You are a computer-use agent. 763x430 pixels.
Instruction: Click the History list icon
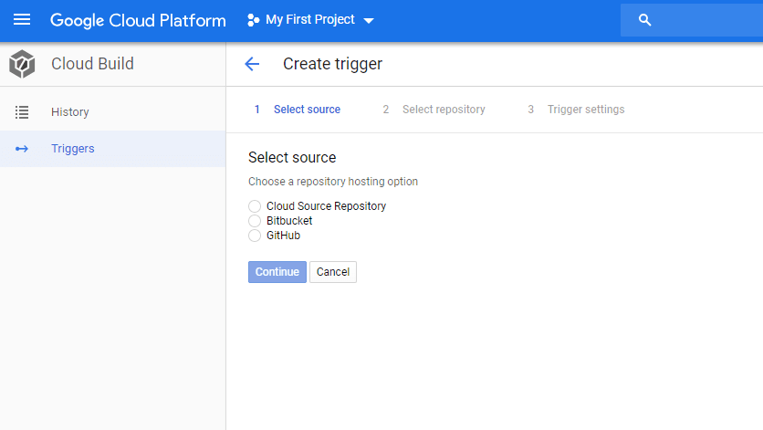pyautogui.click(x=21, y=112)
